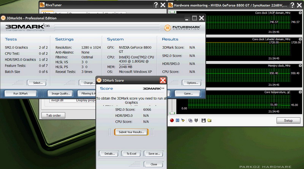This screenshot has width=304, height=169.
Task: Click the Futuremark Corporation logo
Action: click(x=182, y=28)
